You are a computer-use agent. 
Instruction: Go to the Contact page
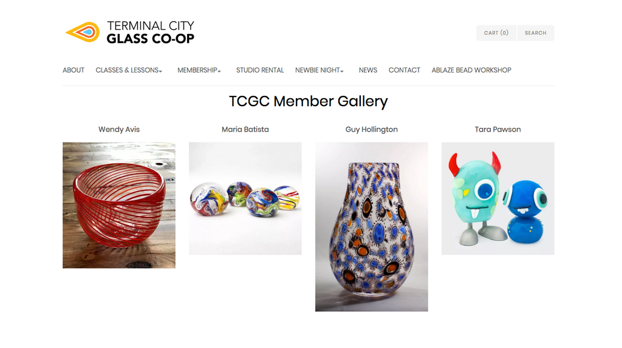click(x=404, y=70)
